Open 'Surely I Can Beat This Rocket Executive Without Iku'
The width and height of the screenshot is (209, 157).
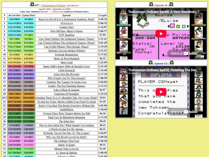click(x=67, y=105)
